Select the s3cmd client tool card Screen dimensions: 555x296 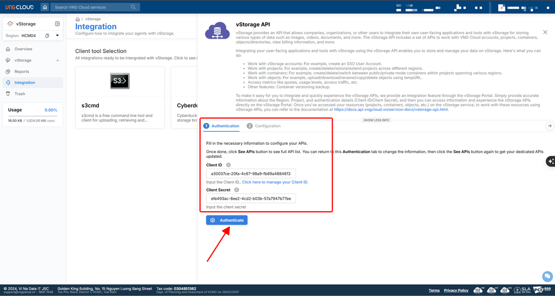tap(120, 97)
